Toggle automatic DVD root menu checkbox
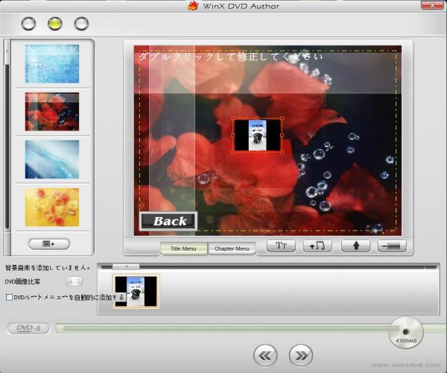Image resolution: width=447 pixels, height=373 pixels. point(9,297)
